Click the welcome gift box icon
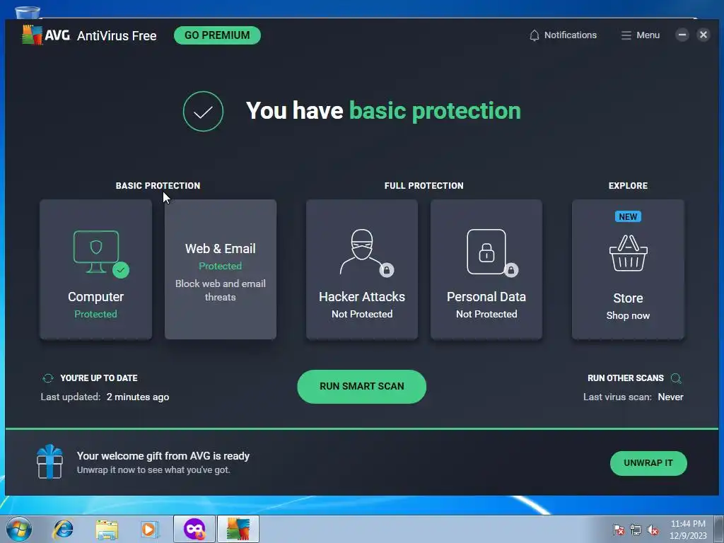 (49, 462)
